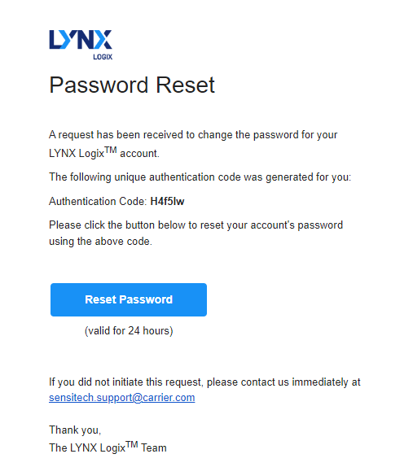Viewport: 413px width, 467px height.
Task: Click the blue Reset Password button
Action: point(129,299)
